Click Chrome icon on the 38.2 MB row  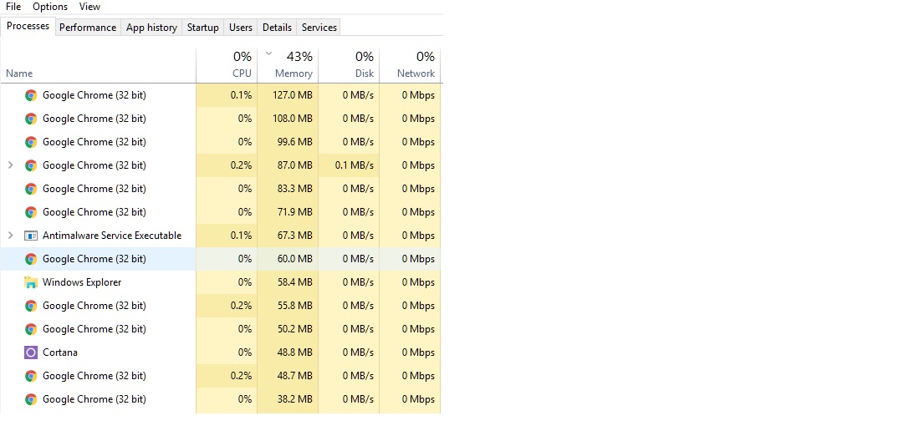(x=31, y=399)
